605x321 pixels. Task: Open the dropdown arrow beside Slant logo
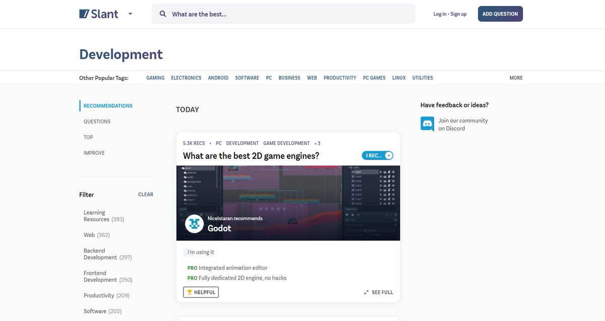tap(130, 14)
